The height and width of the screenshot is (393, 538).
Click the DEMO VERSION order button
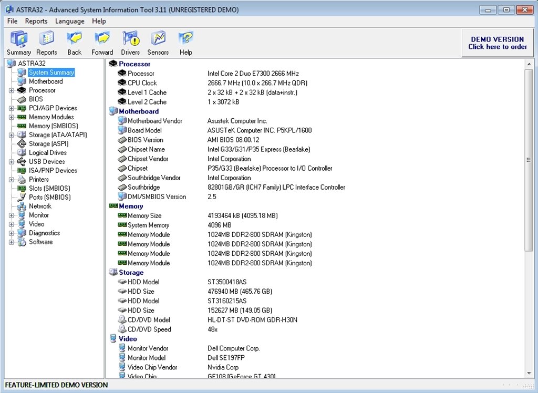(498, 43)
